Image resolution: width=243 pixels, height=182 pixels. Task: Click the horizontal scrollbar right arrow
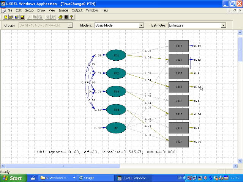pyautogui.click(x=235, y=166)
